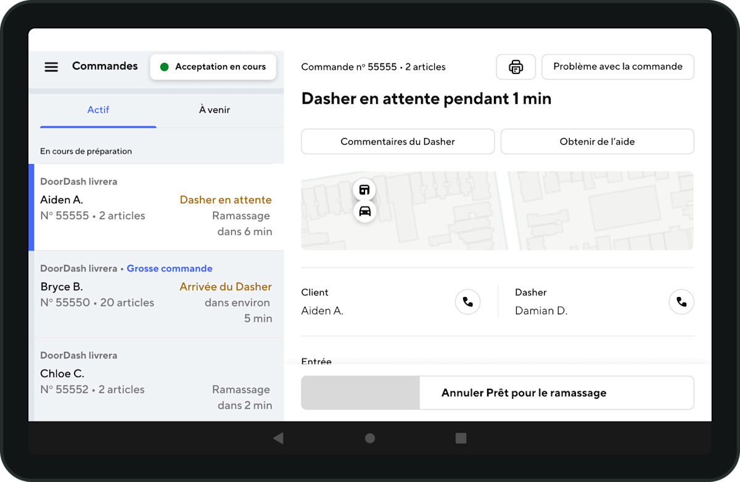Image resolution: width=740 pixels, height=482 pixels.
Task: Open Chloe C.'s order number 55552
Action: coord(156,378)
